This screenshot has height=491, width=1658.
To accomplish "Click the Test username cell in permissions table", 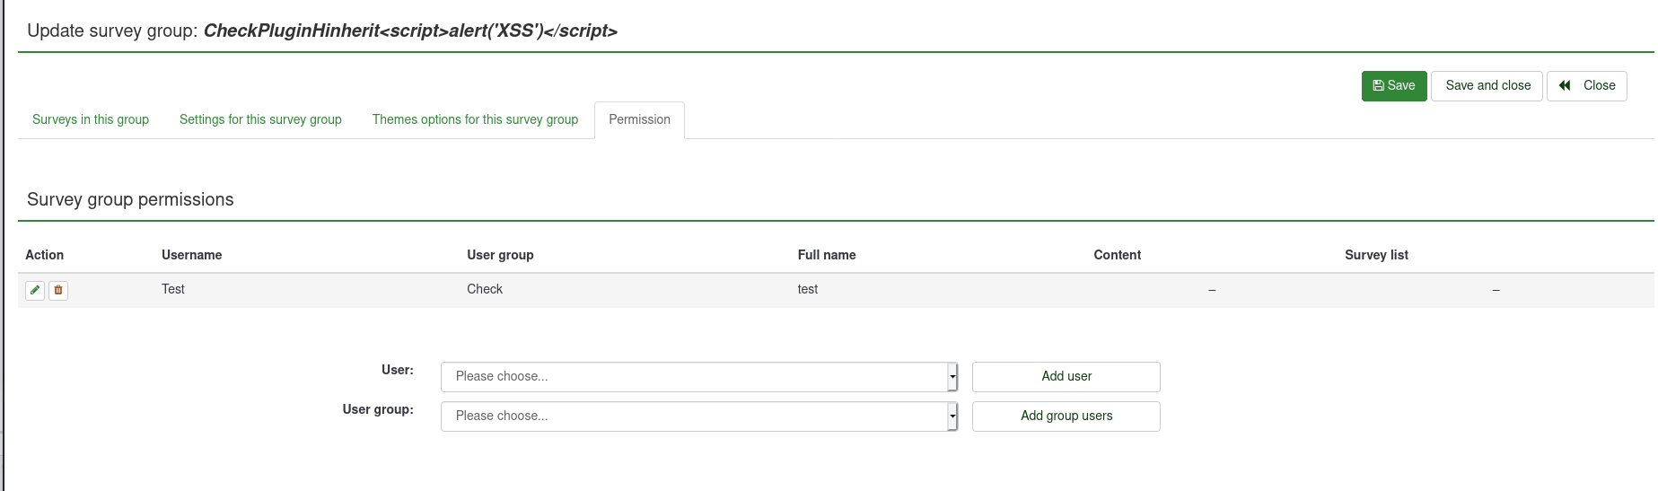I will [173, 289].
